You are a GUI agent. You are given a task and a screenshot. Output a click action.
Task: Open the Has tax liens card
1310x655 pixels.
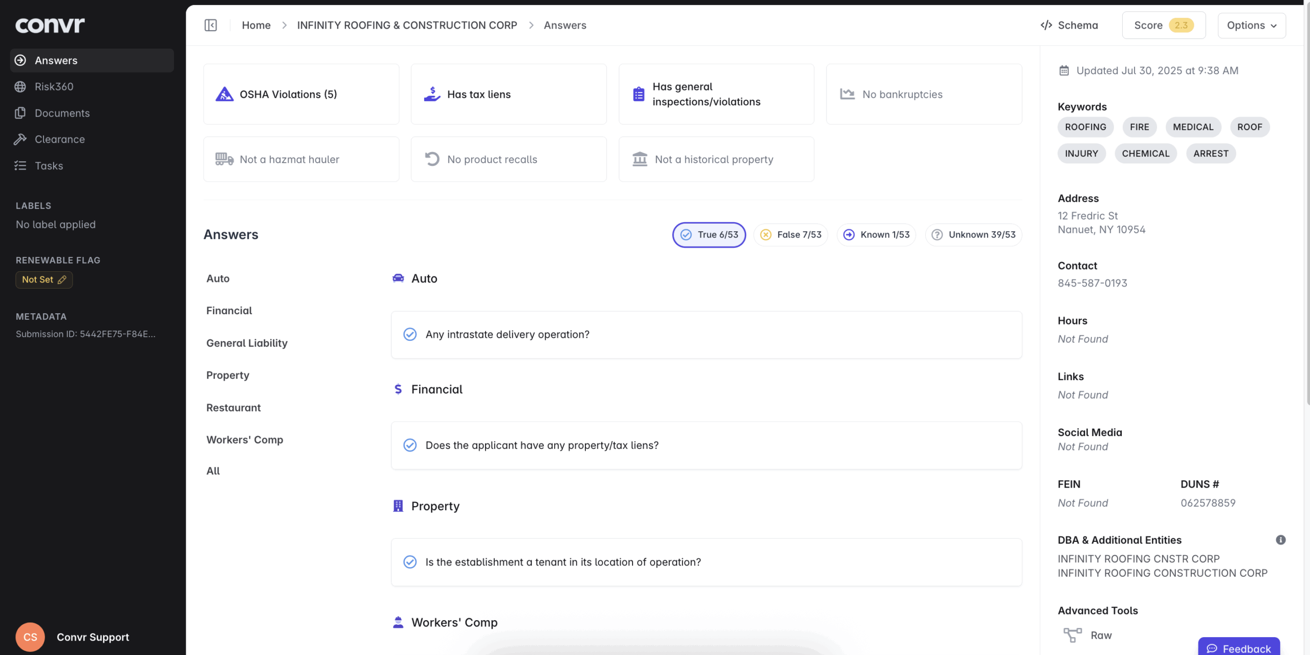pos(509,94)
